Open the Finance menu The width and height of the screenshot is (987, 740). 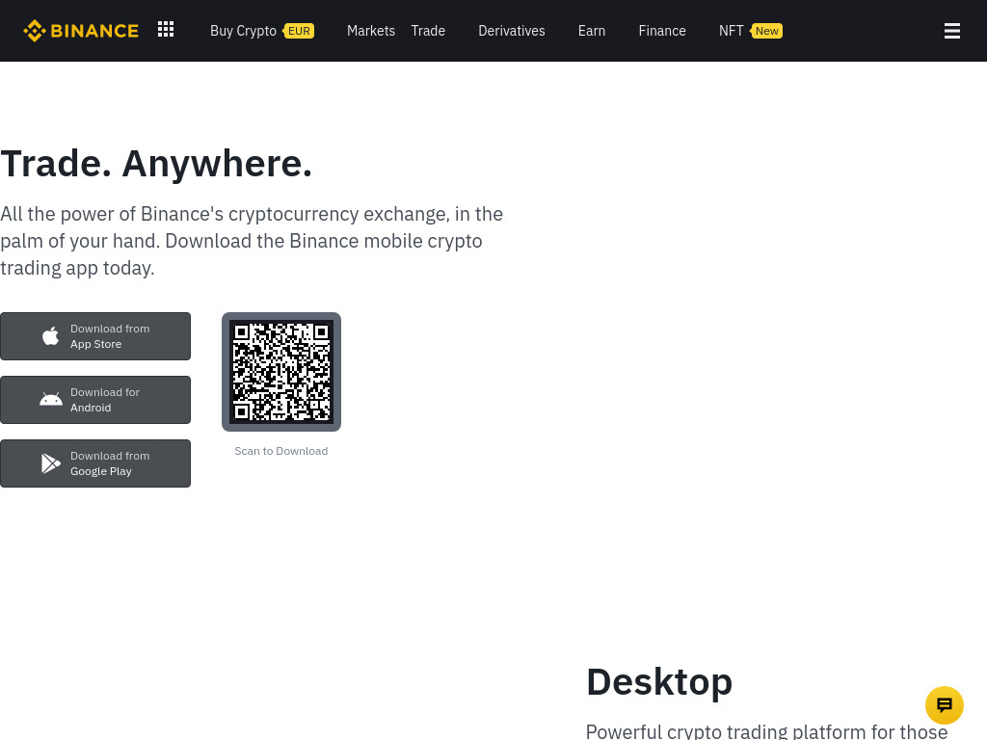(x=662, y=31)
